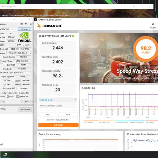Click the Texture Fillrate value field
This screenshot has width=158, height=158.
(x=22, y=61)
